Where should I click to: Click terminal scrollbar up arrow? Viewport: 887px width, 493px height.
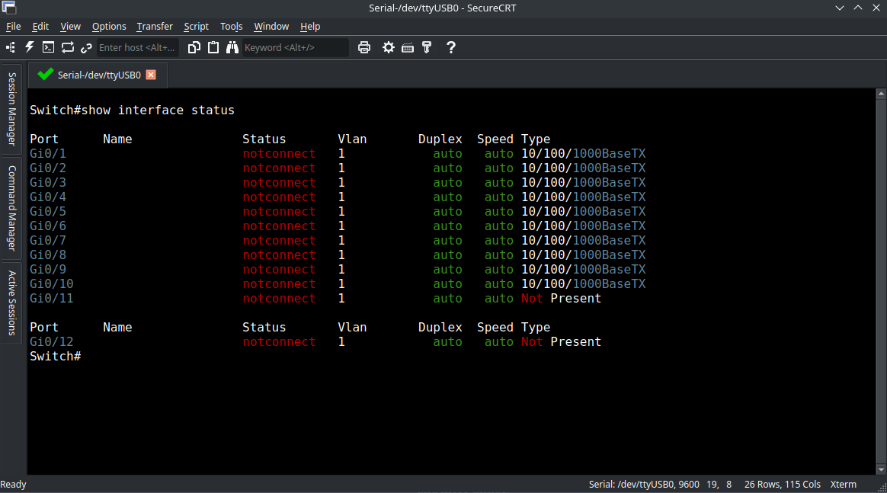tap(881, 94)
